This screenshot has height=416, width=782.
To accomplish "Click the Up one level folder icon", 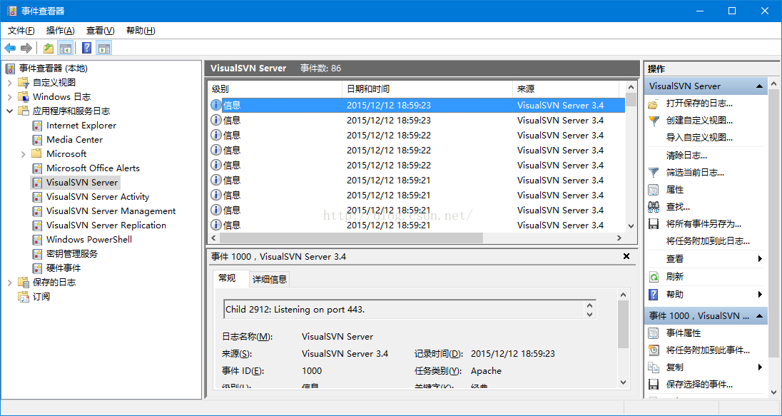I will pos(49,49).
